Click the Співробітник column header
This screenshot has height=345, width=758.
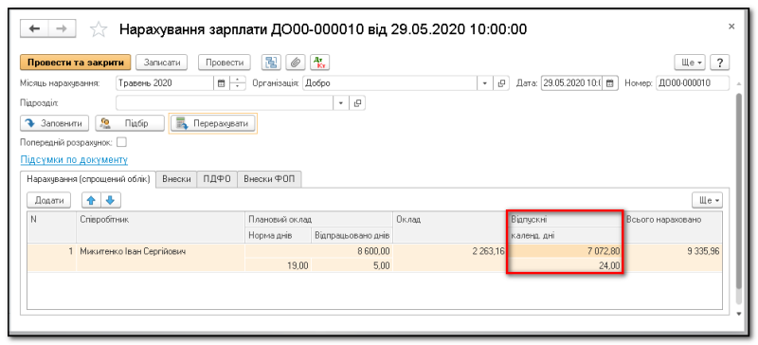161,227
